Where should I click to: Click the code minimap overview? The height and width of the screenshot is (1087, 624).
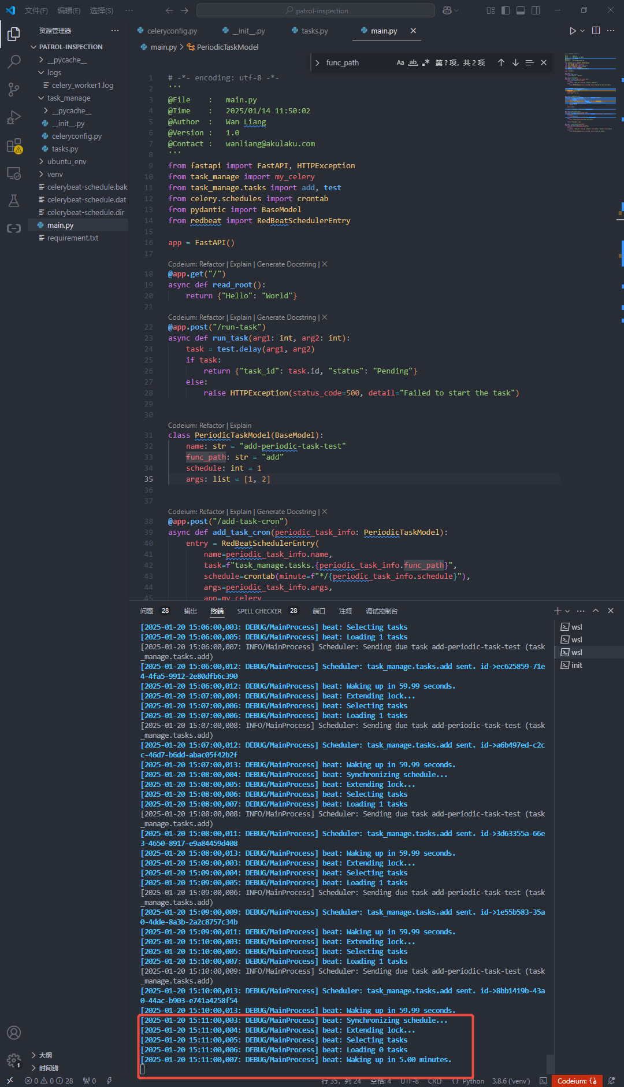tap(590, 93)
